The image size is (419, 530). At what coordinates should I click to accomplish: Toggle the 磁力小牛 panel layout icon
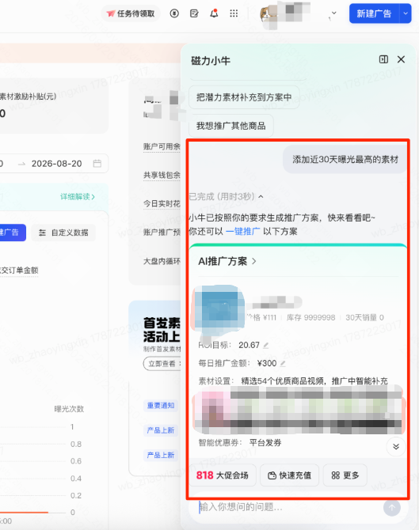click(383, 59)
